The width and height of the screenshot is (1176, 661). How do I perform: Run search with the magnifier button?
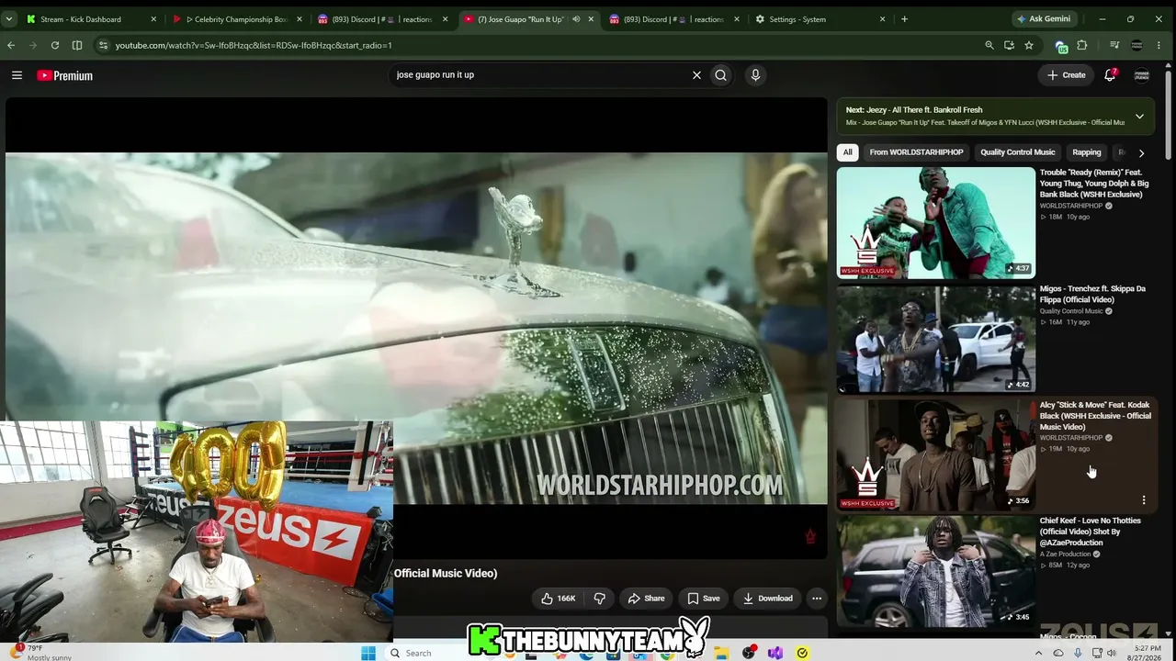click(721, 75)
